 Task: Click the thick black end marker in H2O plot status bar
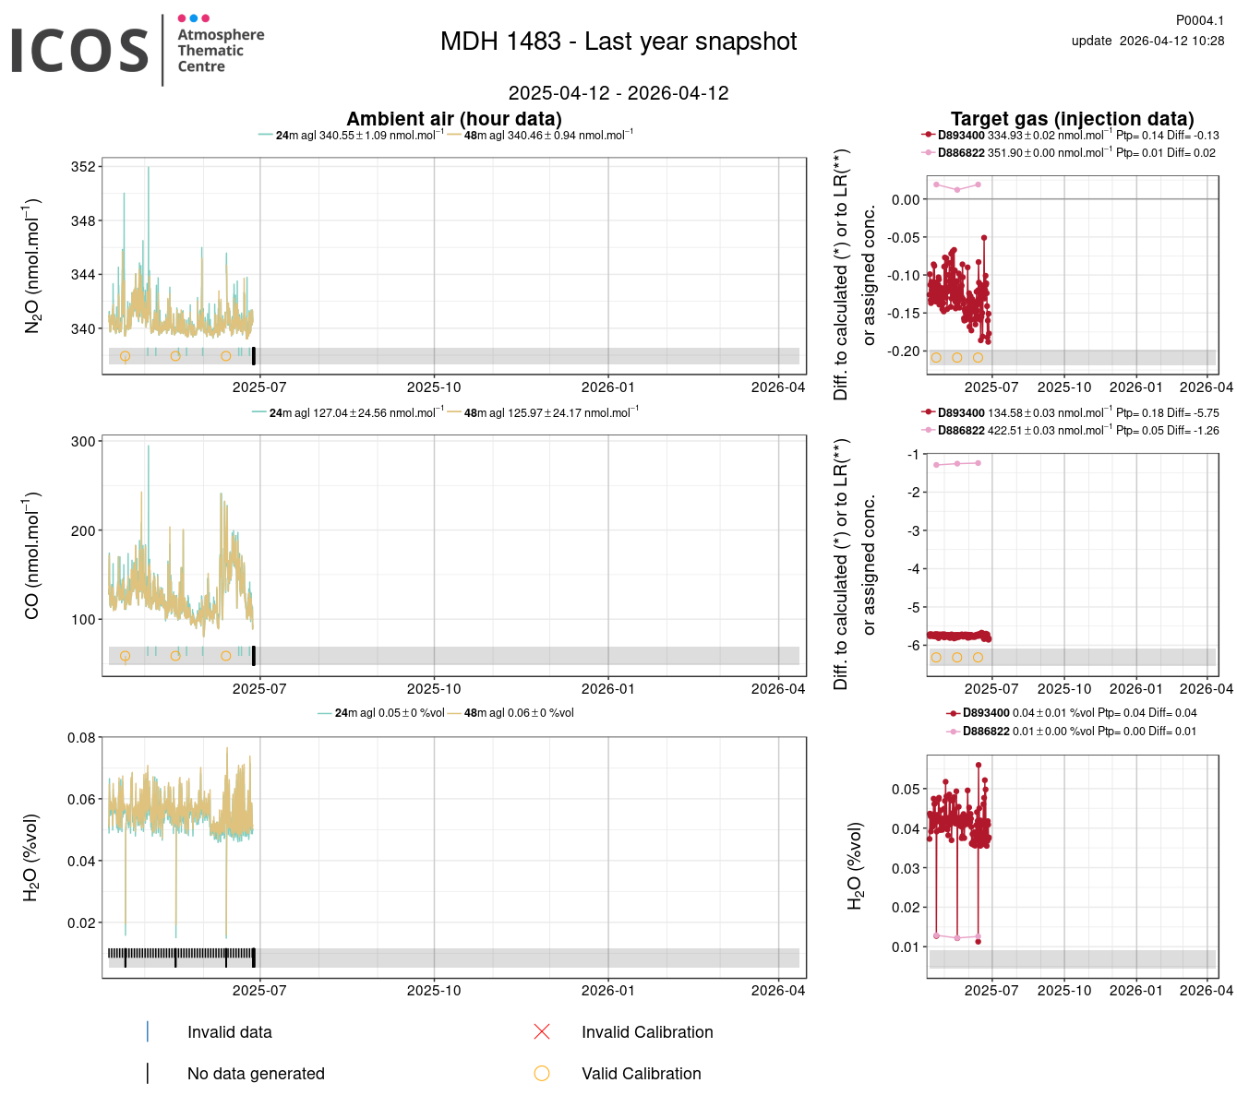(x=254, y=958)
